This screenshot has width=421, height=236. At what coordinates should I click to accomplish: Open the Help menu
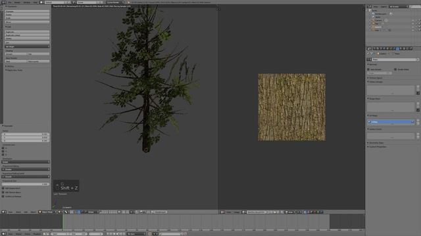point(35,2)
